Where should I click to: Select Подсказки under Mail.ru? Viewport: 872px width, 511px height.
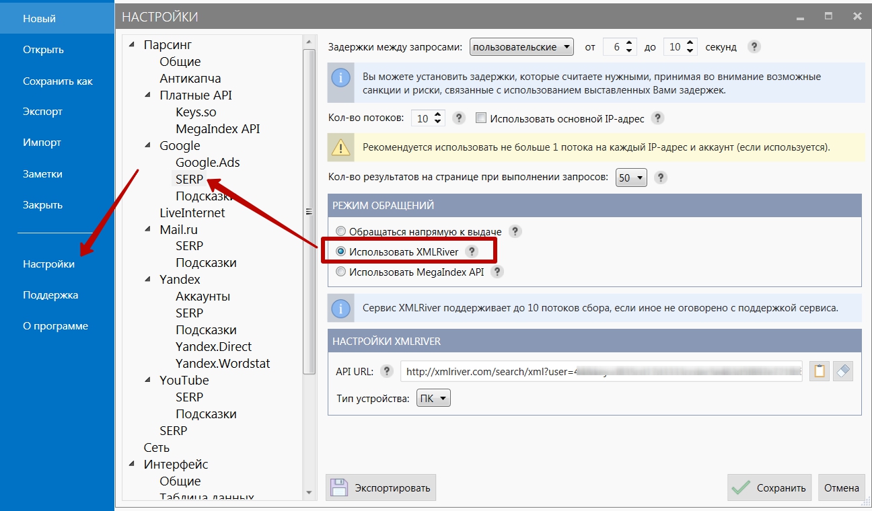click(206, 263)
